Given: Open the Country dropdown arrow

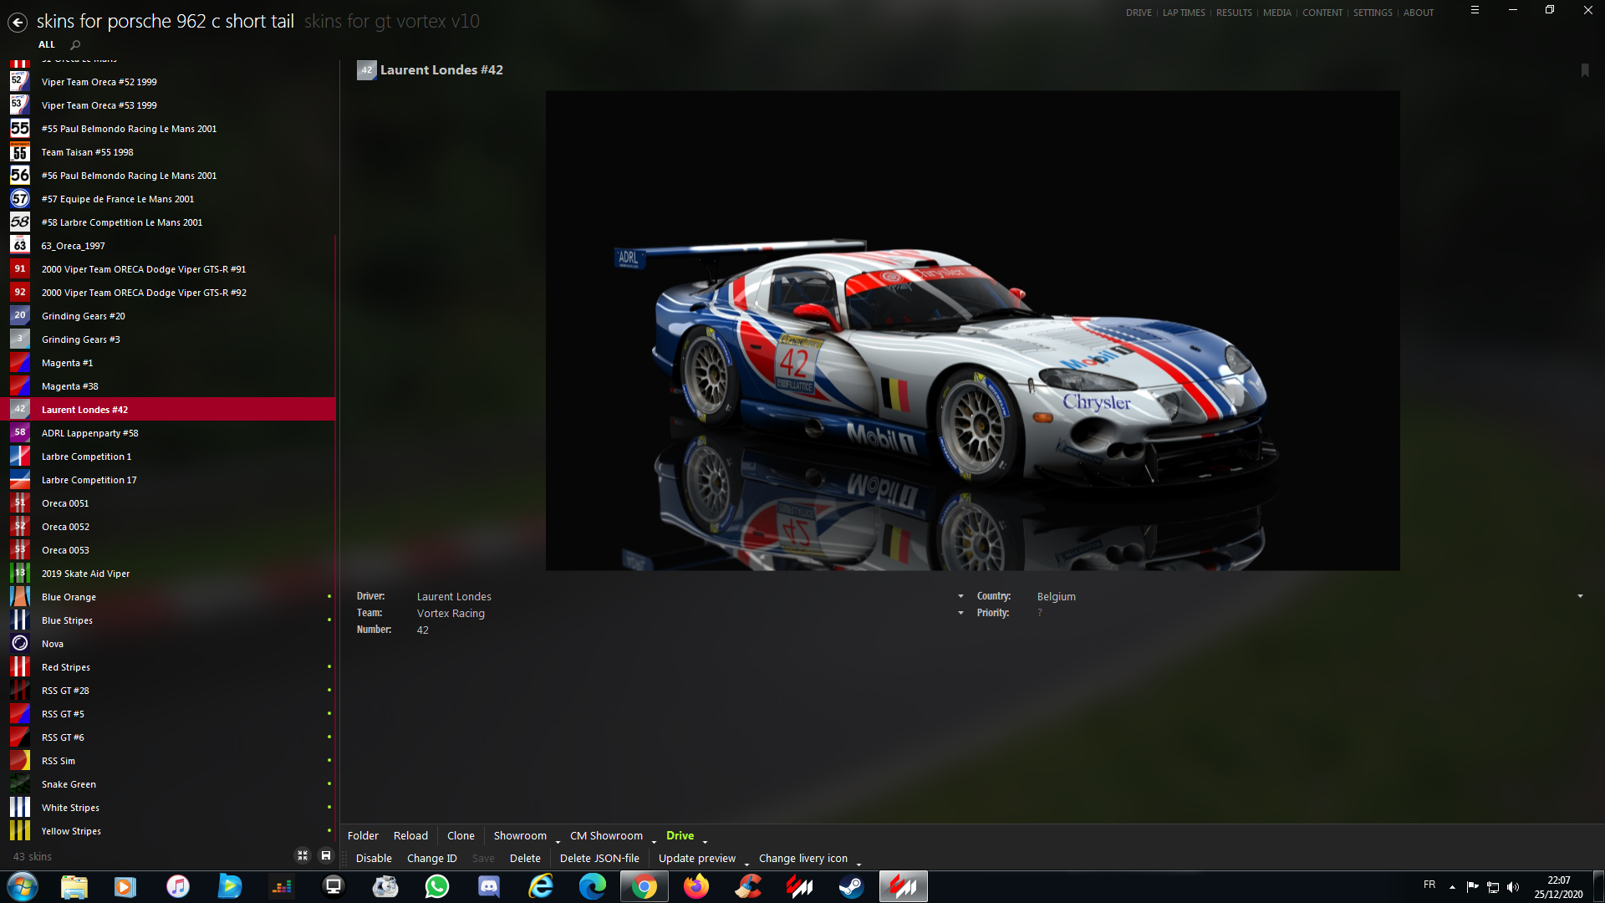Looking at the screenshot, I should tap(1580, 596).
